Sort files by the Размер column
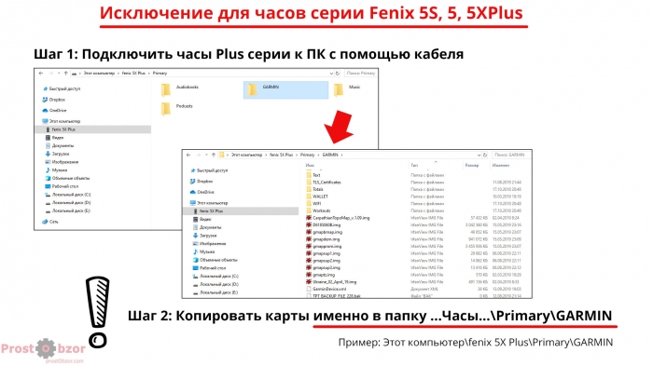 (x=472, y=166)
